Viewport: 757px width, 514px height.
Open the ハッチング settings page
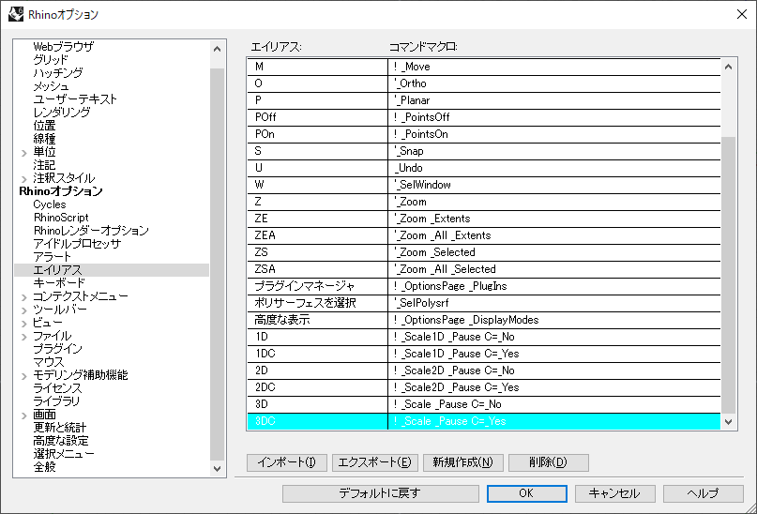[x=58, y=73]
